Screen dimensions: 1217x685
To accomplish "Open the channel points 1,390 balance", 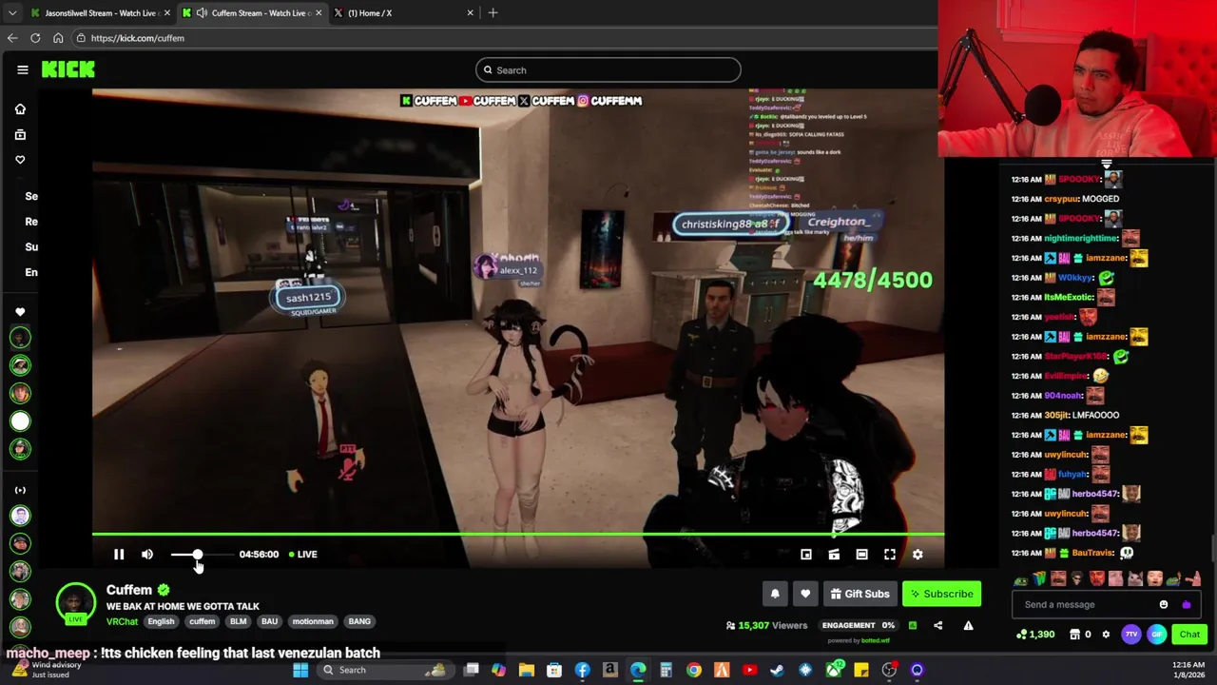I will pyautogui.click(x=1035, y=634).
